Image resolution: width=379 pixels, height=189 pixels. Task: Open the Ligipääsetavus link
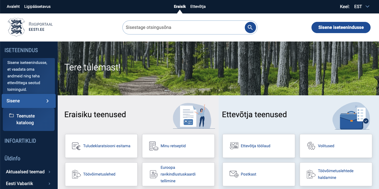click(37, 6)
